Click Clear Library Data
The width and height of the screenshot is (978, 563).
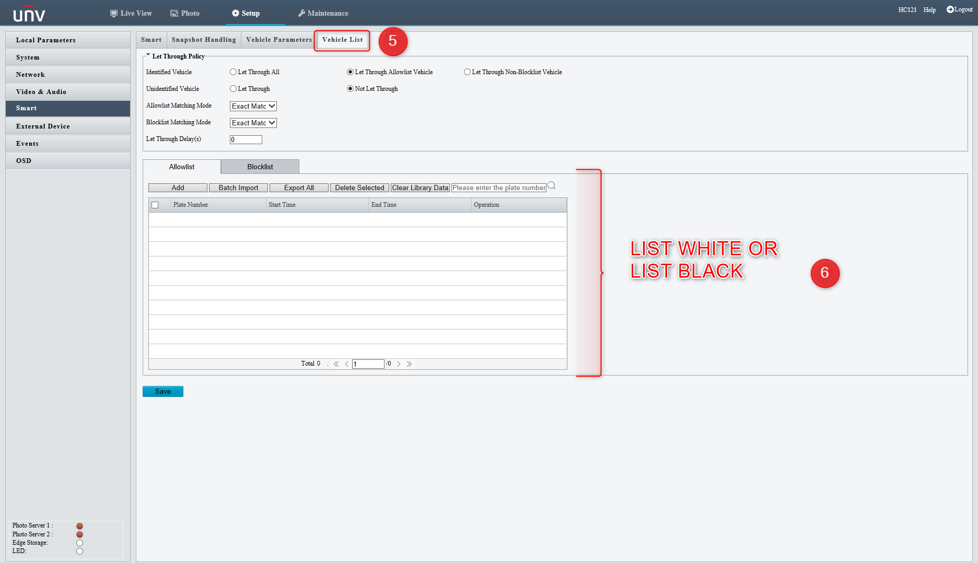pos(420,187)
